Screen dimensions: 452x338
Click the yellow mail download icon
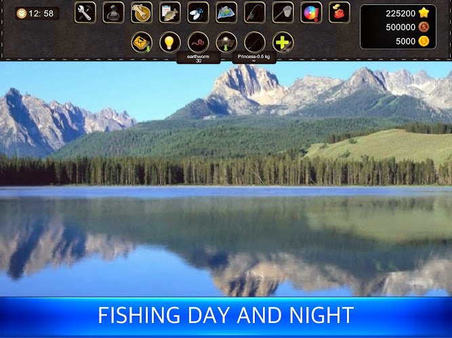click(142, 43)
